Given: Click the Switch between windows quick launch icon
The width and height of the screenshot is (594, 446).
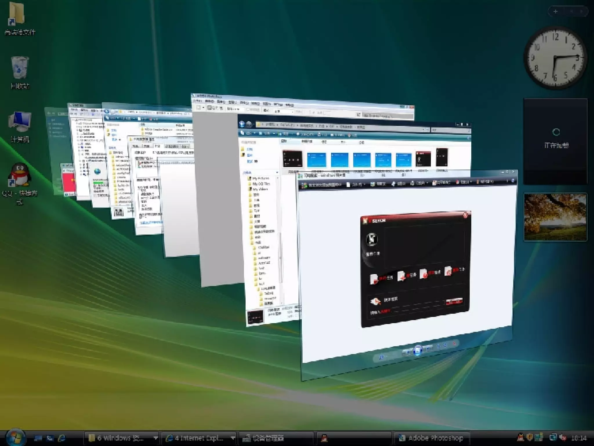Looking at the screenshot, I should click(x=50, y=438).
